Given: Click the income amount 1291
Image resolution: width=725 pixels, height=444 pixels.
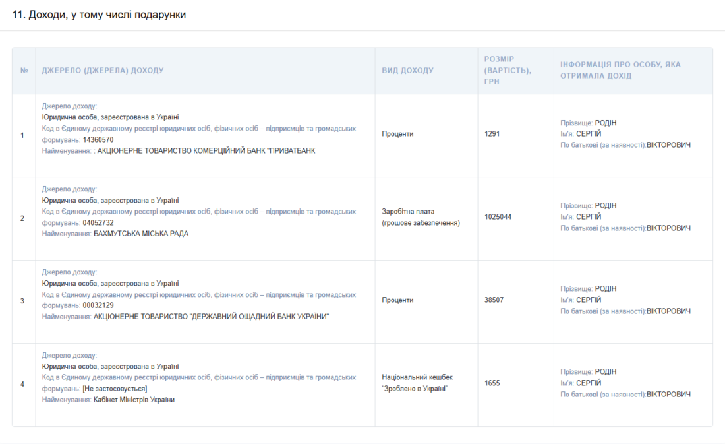Looking at the screenshot, I should click(492, 134).
